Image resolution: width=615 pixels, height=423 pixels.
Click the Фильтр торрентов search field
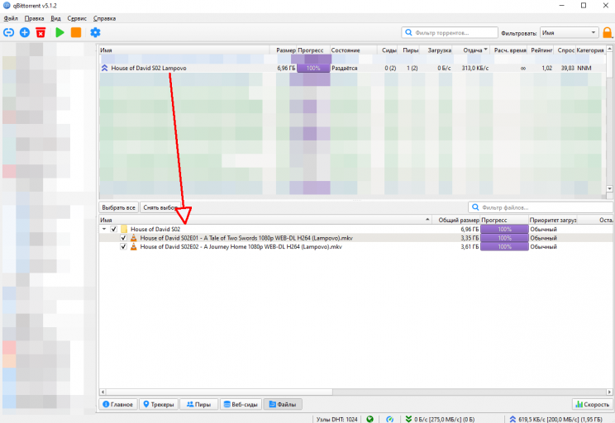click(x=450, y=32)
